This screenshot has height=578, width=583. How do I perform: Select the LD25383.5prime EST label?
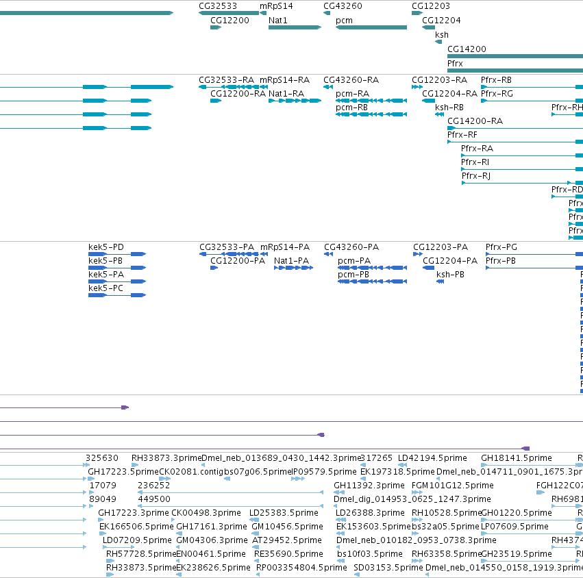(x=284, y=513)
